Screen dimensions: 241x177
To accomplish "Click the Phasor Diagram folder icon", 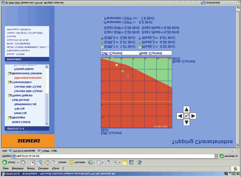I will tap(10, 96).
